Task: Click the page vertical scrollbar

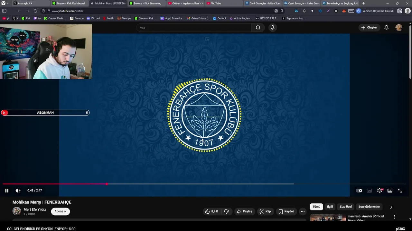Action: (410, 51)
